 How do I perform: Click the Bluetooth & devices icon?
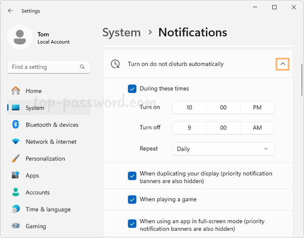[16, 125]
